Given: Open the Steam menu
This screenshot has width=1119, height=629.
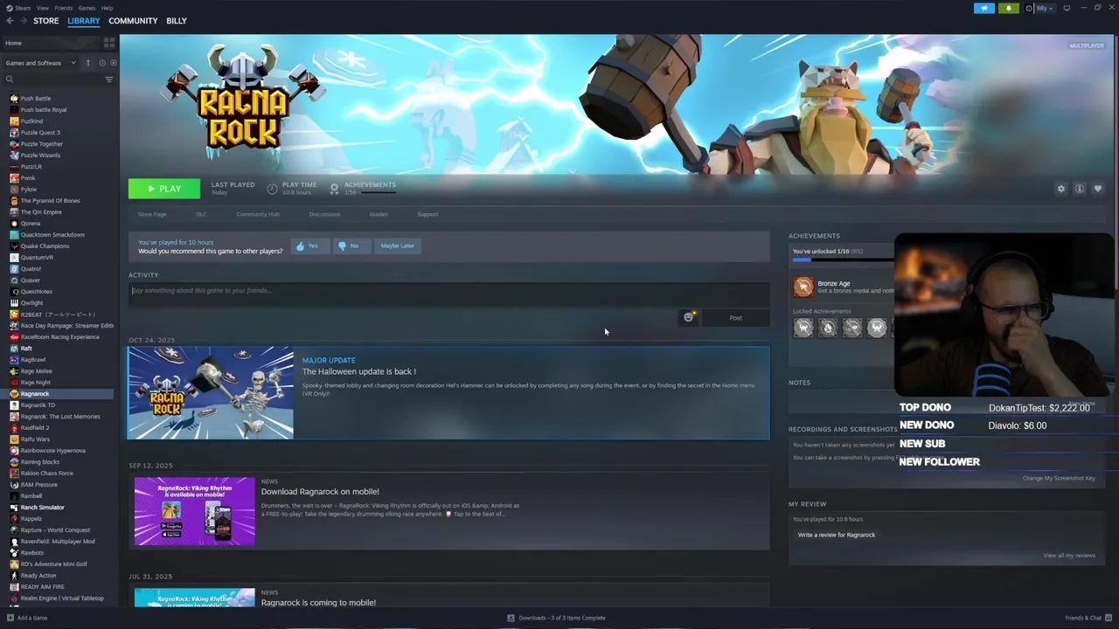Looking at the screenshot, I should click(23, 8).
